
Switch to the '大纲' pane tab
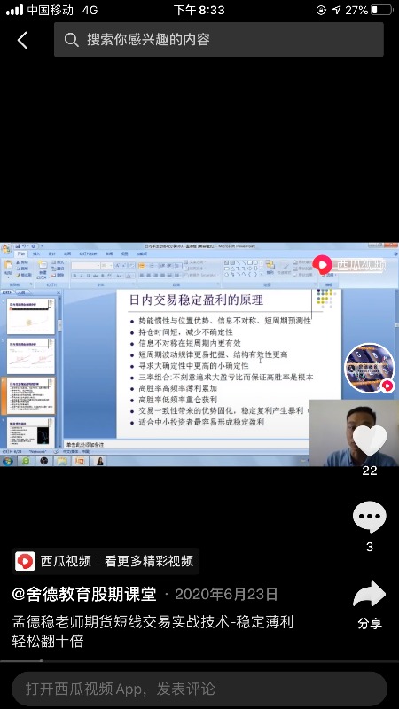coord(21,292)
